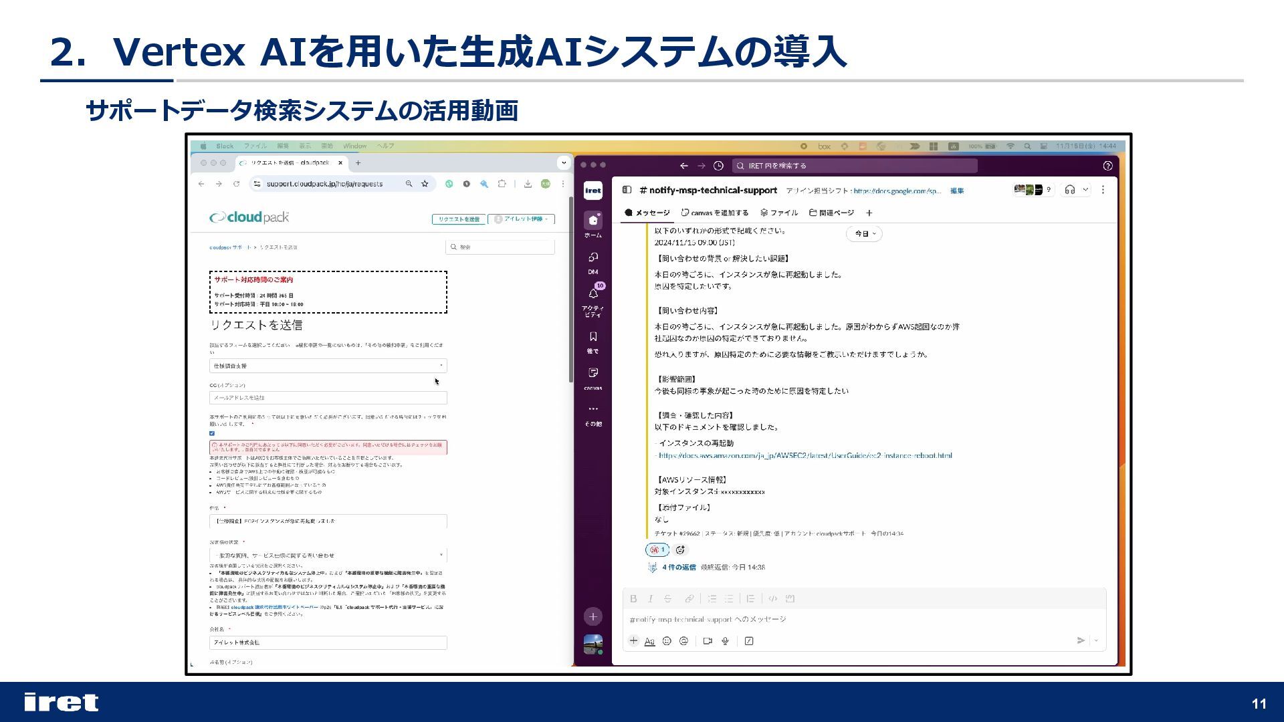This screenshot has width=1284, height=722.
Task: Open Slack Home sidebar icon
Action: [x=593, y=221]
